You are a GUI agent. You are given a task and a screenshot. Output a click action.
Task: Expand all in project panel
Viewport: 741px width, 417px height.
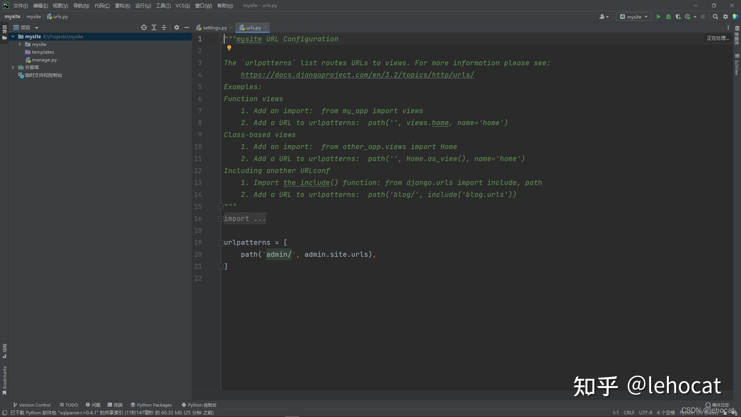(154, 27)
